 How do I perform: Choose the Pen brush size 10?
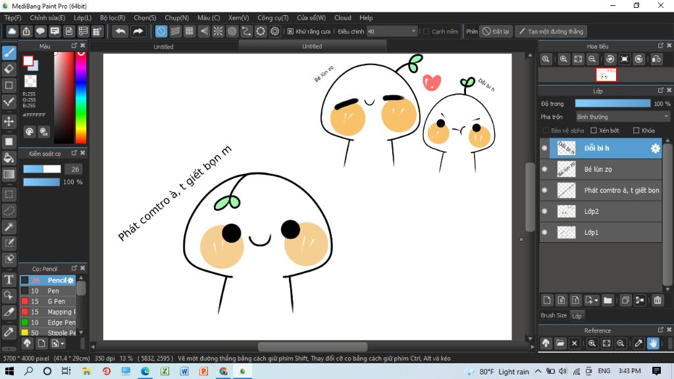(x=48, y=291)
